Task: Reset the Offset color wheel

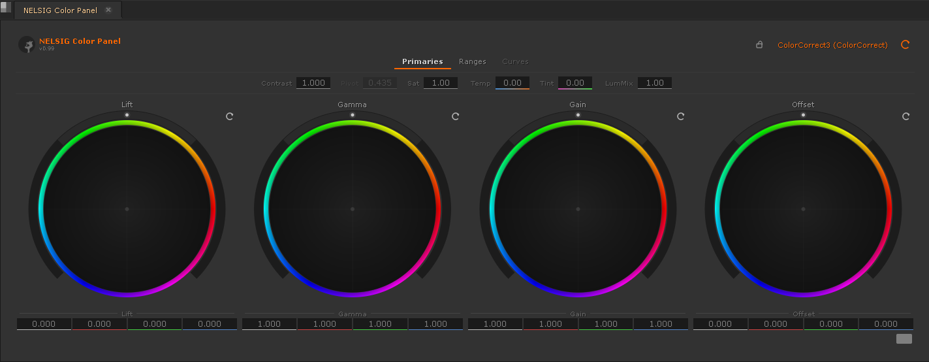Action: tap(906, 116)
